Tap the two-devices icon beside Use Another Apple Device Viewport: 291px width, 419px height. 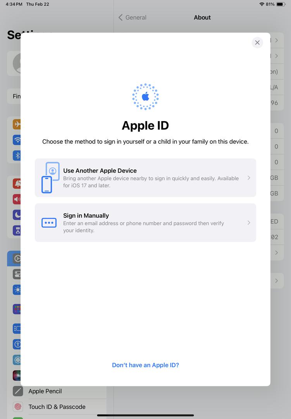point(50,177)
